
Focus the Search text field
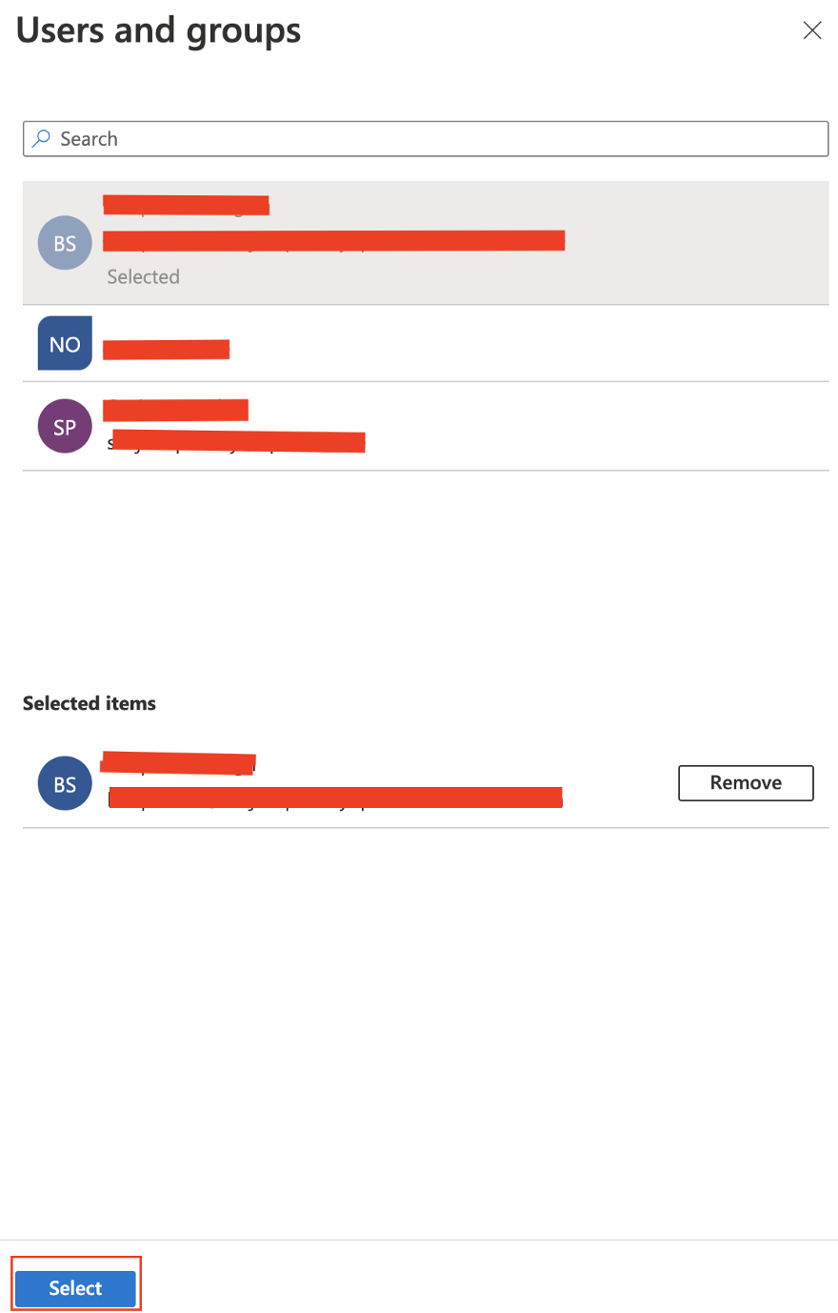pyautogui.click(x=438, y=139)
